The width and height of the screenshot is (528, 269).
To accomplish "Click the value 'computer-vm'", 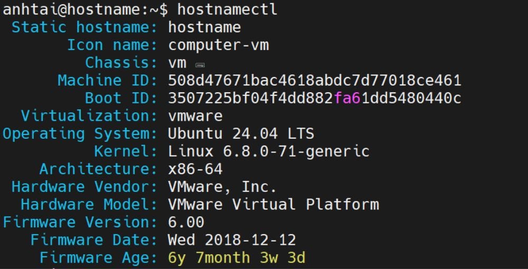I will (219, 45).
